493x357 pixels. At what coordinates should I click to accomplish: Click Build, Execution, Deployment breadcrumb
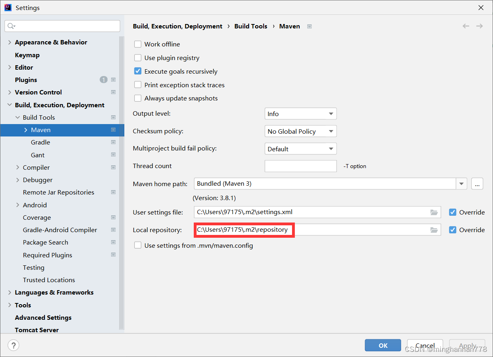click(178, 26)
